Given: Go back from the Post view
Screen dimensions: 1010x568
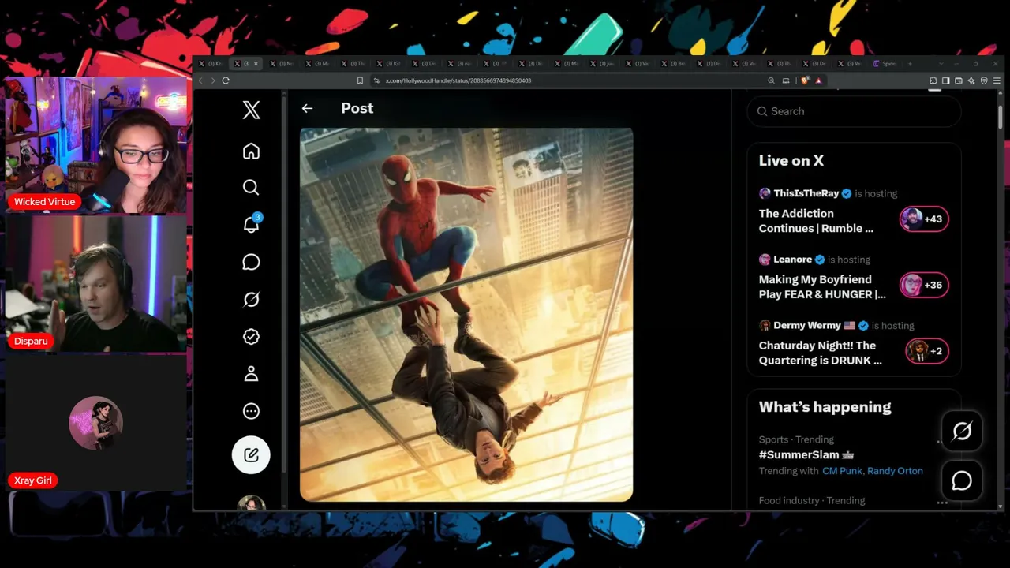Looking at the screenshot, I should pos(307,108).
